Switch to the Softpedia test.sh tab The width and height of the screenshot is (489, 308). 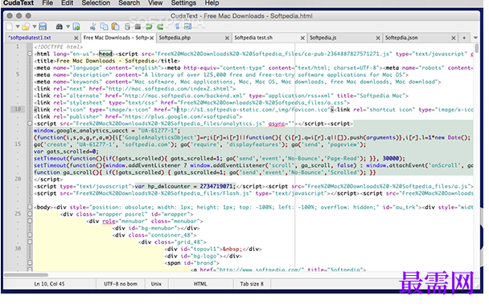click(x=269, y=38)
